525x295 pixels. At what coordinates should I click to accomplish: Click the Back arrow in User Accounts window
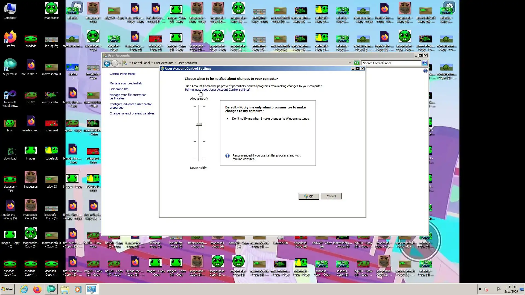107,63
